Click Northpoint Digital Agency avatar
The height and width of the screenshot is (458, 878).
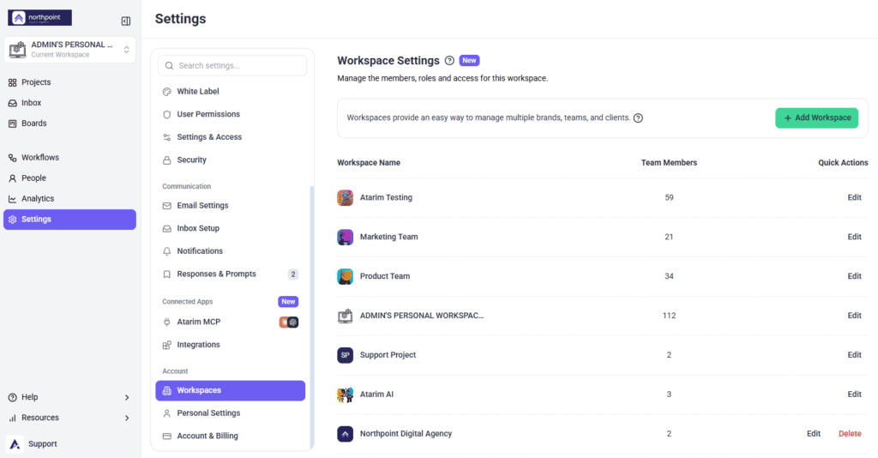[x=345, y=434]
